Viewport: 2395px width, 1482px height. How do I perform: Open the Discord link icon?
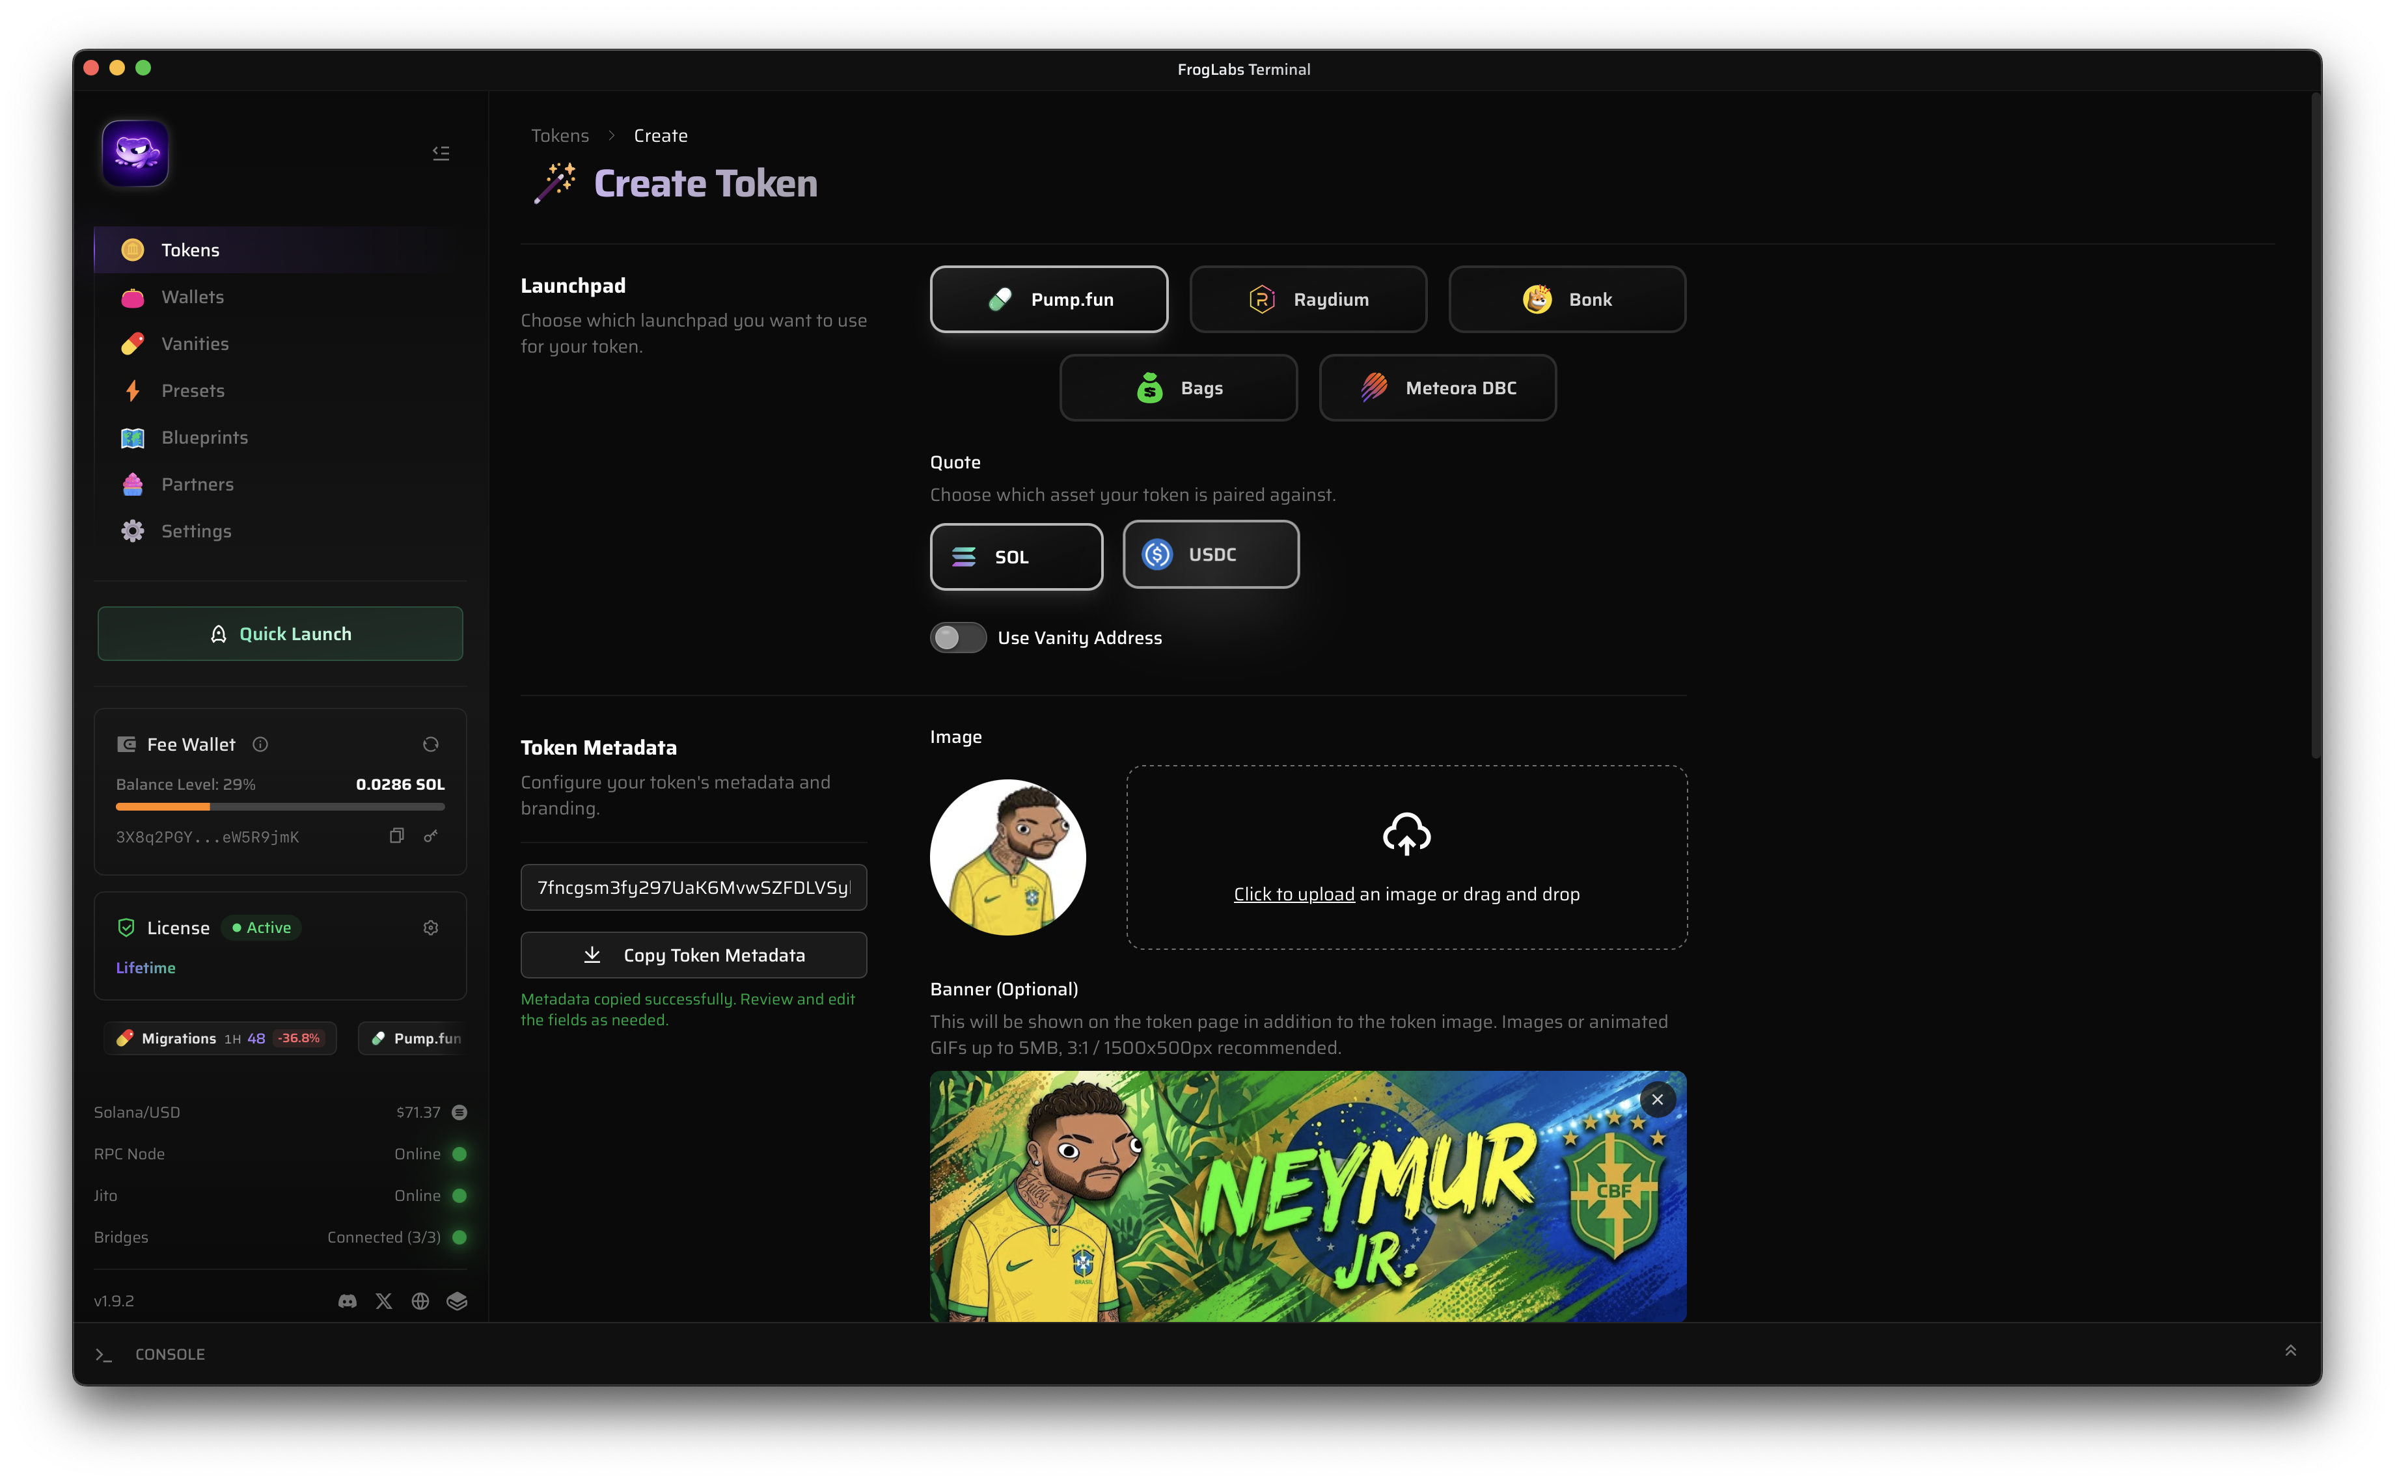[347, 1302]
